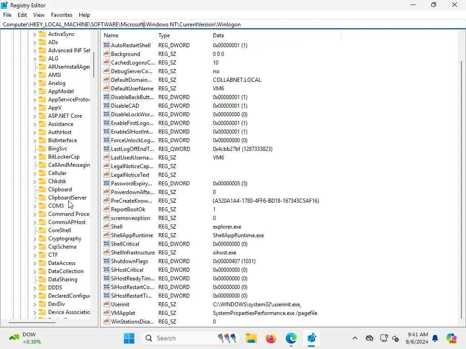Expand the ActiveSync key
The image size is (466, 349).
(35, 34)
